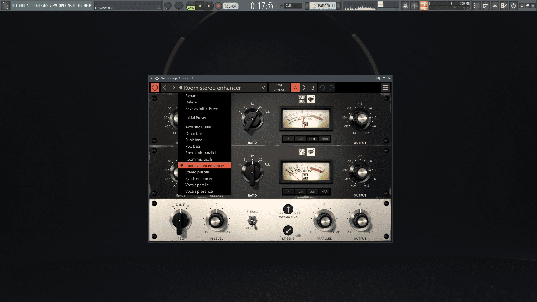Load Vocals parallel preset
The width and height of the screenshot is (537, 302).
[x=204, y=185]
